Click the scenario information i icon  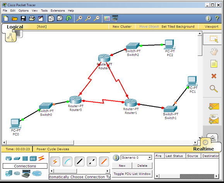click(116, 158)
